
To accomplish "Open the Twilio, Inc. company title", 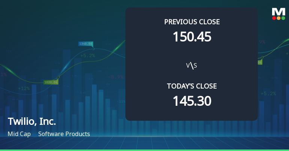I will click(32, 121).
